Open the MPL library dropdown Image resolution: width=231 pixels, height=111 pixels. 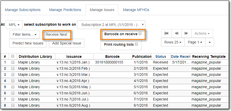[x=14, y=25]
